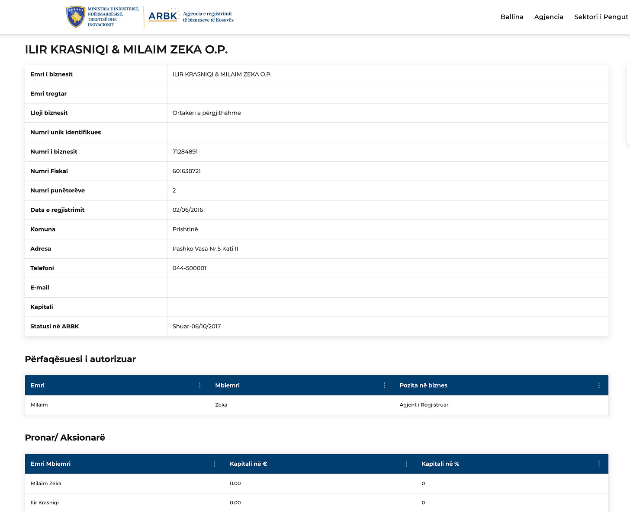Click surname Zeka in representative table

point(221,405)
